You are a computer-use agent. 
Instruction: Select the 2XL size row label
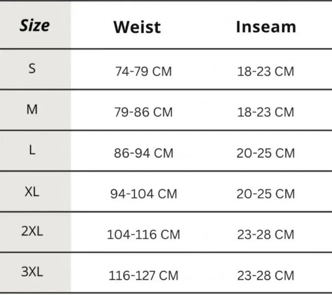[x=32, y=231]
